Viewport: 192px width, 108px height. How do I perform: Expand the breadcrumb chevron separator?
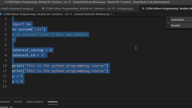click(111, 14)
